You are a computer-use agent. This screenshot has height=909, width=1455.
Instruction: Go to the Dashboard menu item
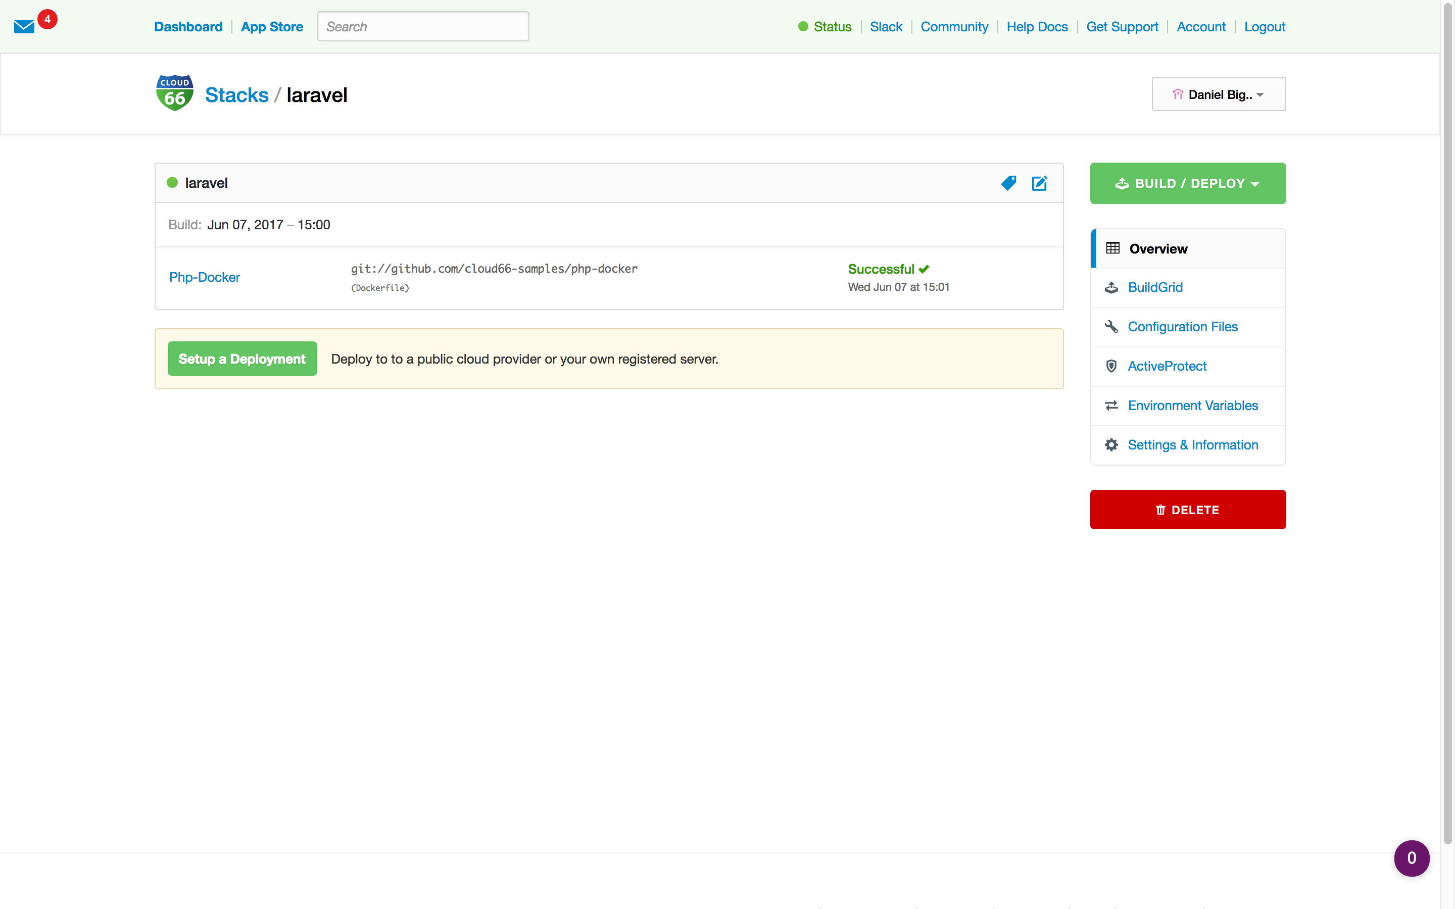click(x=188, y=26)
